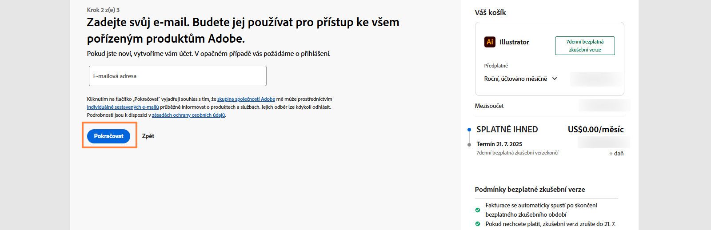Click the Illustrator Ai product icon

(490, 42)
